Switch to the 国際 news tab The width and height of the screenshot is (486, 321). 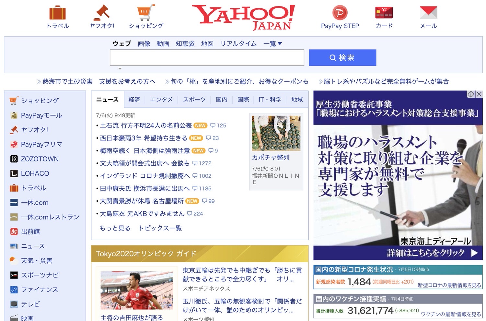tap(243, 100)
